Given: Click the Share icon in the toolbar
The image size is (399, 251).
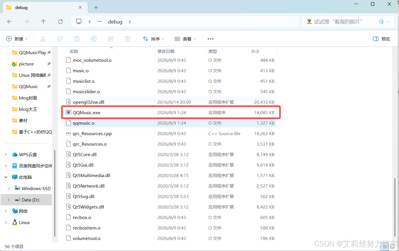Looking at the screenshot, I should (111, 39).
